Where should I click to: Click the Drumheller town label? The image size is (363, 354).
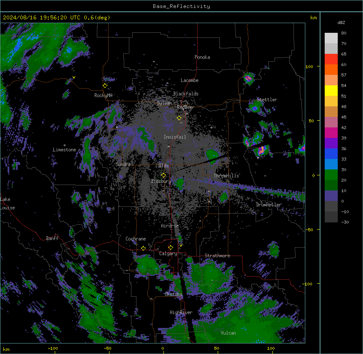[x=269, y=205]
